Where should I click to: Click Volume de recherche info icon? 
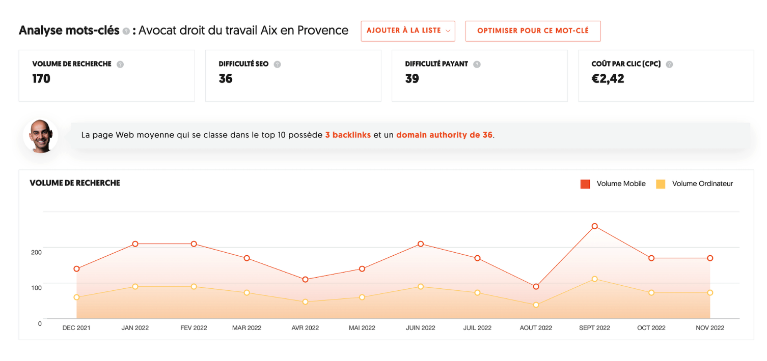[120, 65]
